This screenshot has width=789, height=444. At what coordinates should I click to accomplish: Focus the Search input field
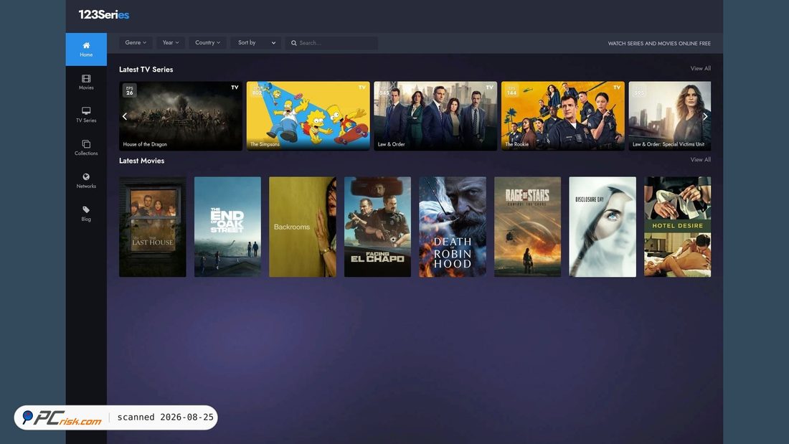coord(331,43)
